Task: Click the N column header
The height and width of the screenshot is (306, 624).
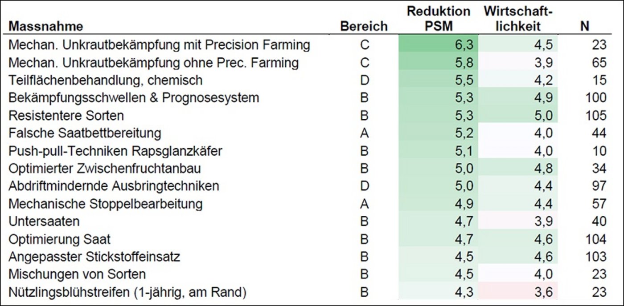Action: coord(584,27)
